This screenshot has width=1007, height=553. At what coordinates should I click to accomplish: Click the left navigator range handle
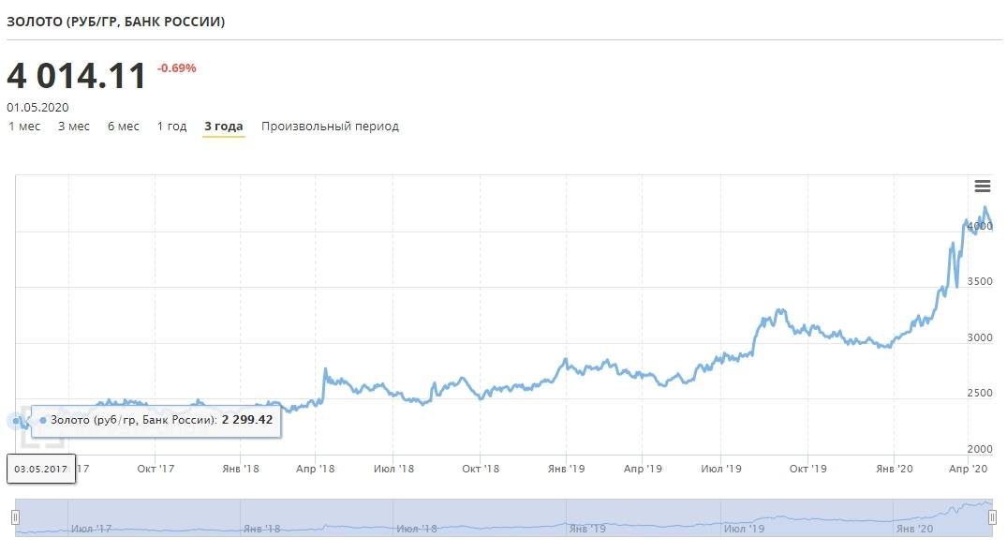[x=15, y=517]
